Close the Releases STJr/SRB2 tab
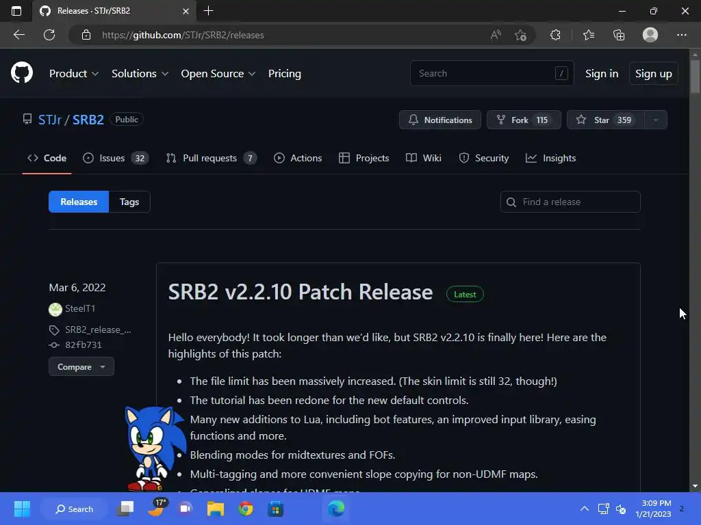This screenshot has width=701, height=525. (186, 11)
